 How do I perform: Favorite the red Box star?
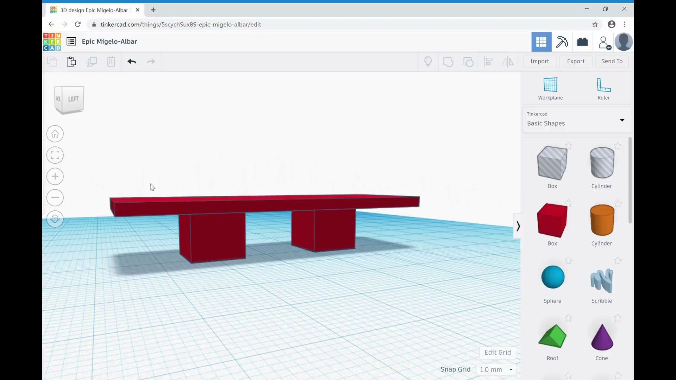coord(568,203)
